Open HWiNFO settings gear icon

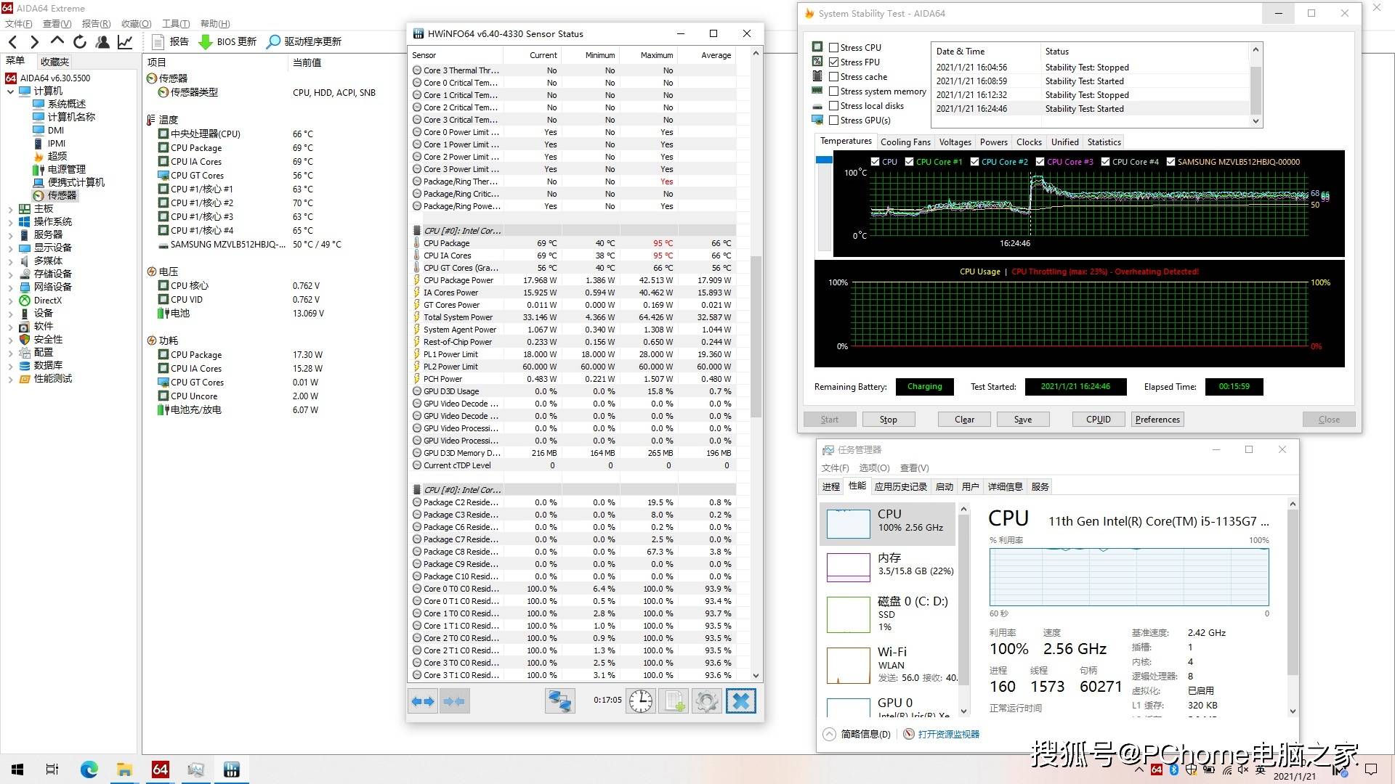[707, 701]
